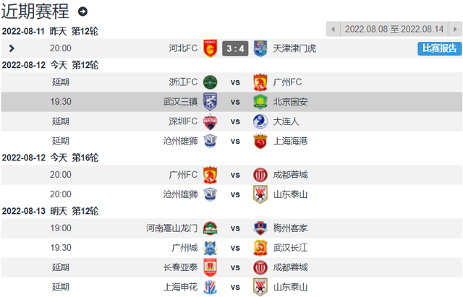This screenshot has height=297, width=463.
Task: Click the 河南嵩山龙门 team crest
Action: 211,228
